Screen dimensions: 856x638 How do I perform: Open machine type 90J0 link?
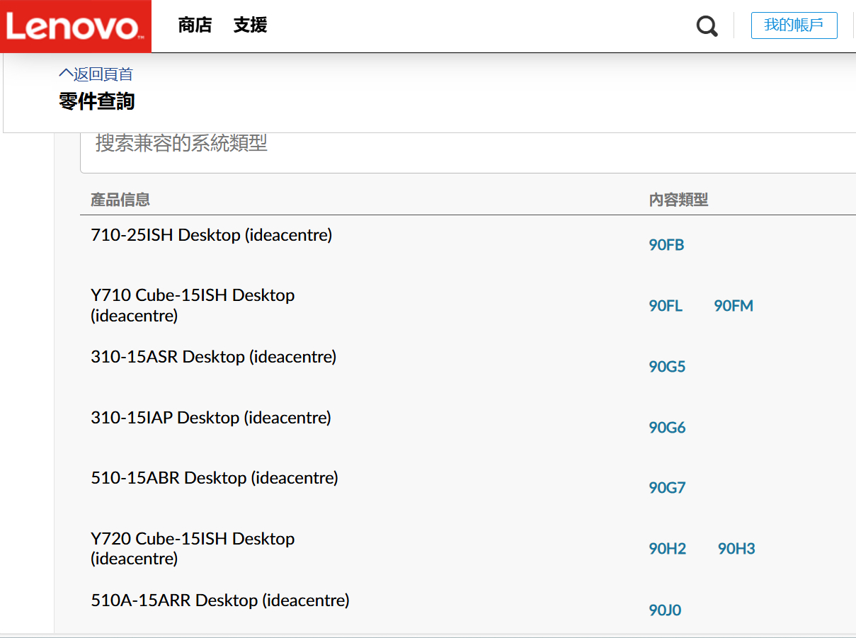(665, 610)
